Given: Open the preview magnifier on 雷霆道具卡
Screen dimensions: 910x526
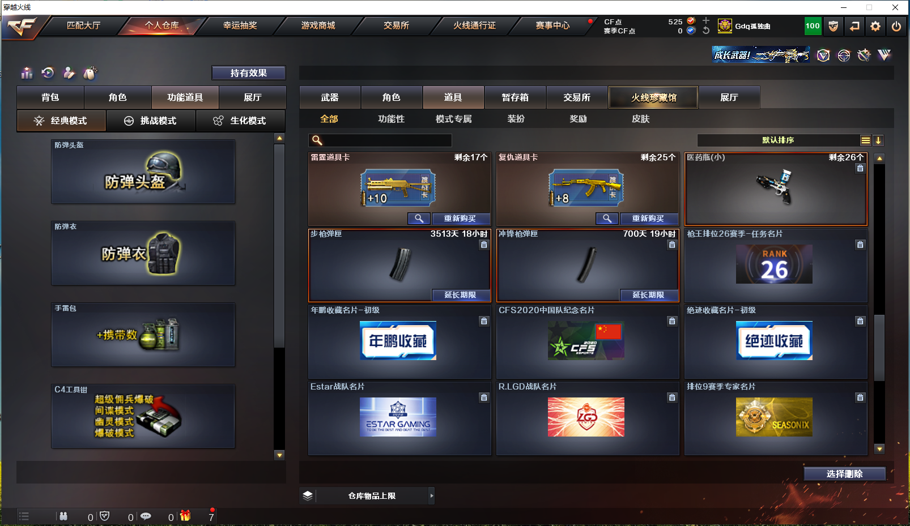Looking at the screenshot, I should [x=419, y=219].
